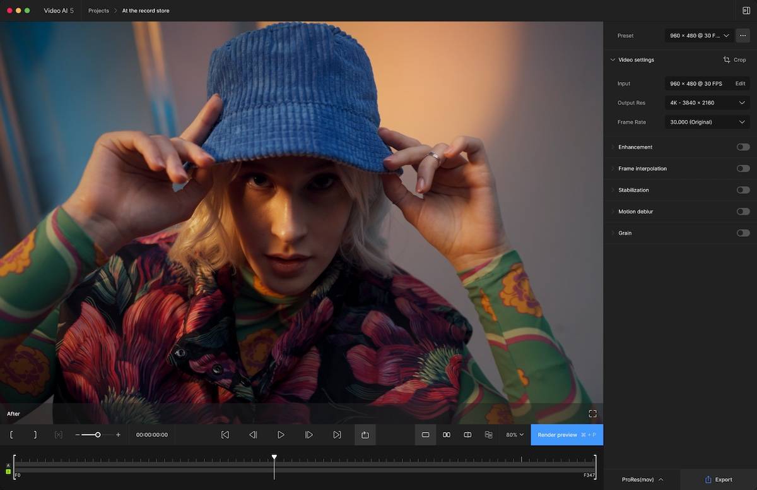Click the timeline zoom slider handle
The height and width of the screenshot is (490, 757).
[98, 435]
